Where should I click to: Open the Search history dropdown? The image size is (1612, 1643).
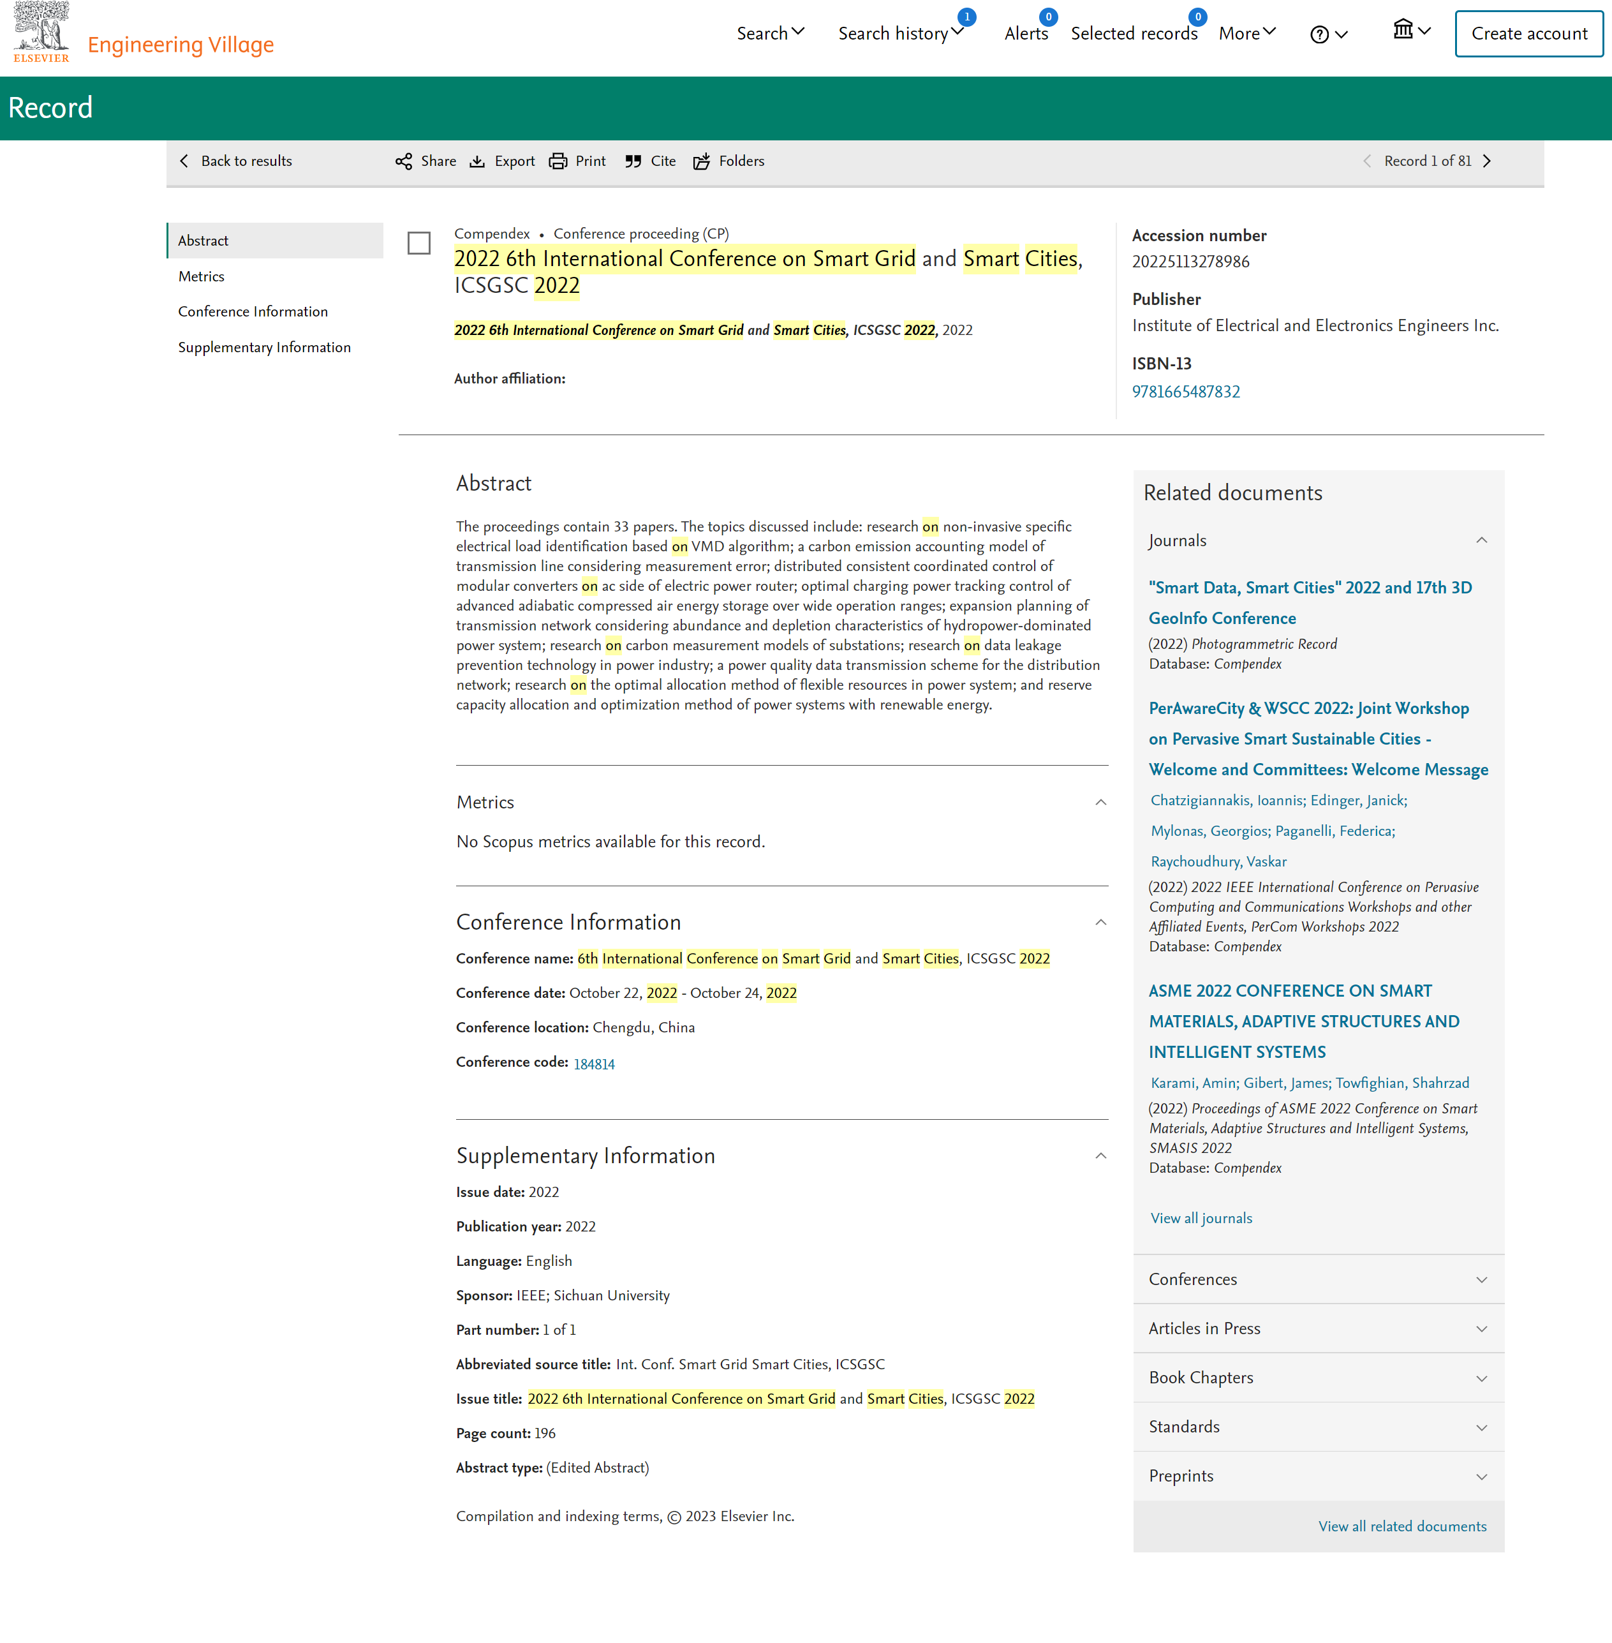(901, 33)
